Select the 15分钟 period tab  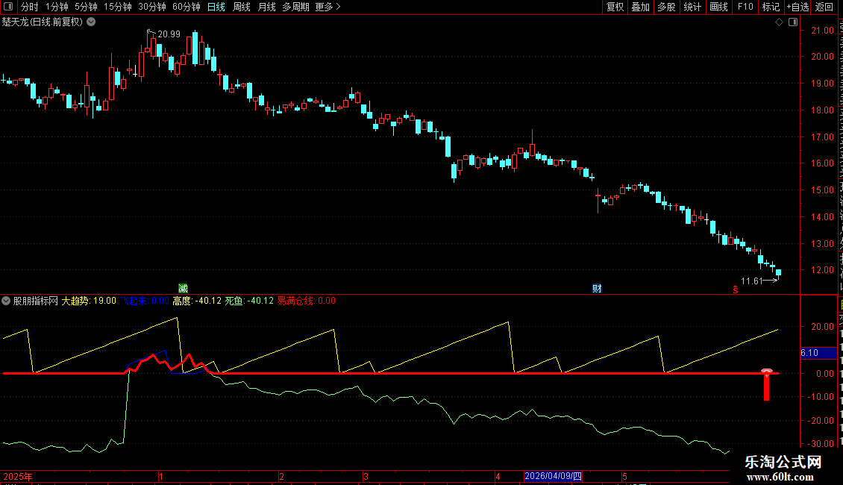click(118, 7)
